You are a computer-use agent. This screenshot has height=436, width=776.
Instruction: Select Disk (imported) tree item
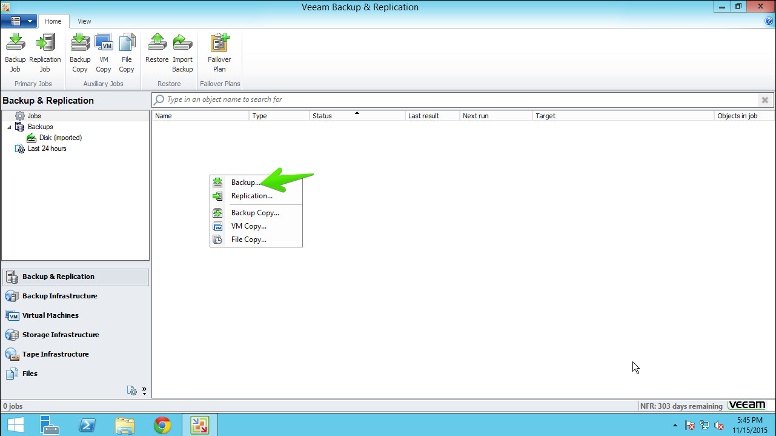[x=60, y=138]
